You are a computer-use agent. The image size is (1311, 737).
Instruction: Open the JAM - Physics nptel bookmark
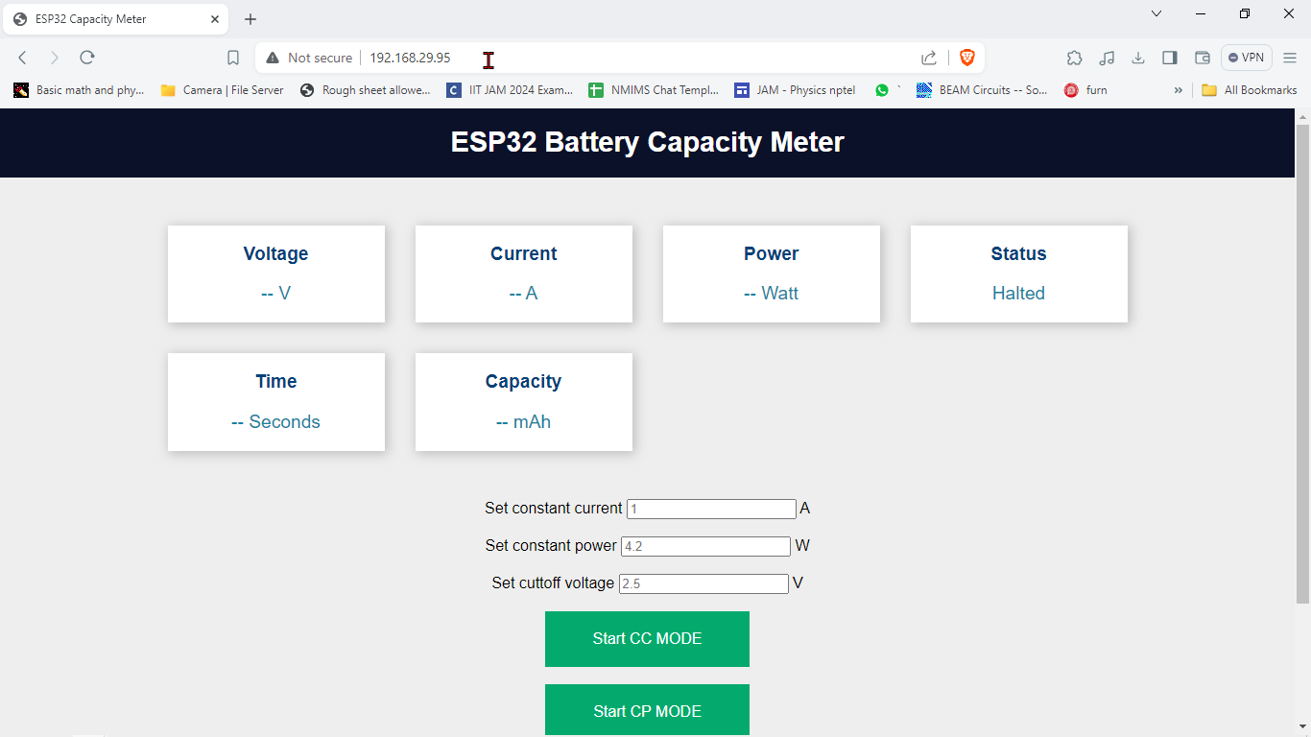tap(795, 90)
